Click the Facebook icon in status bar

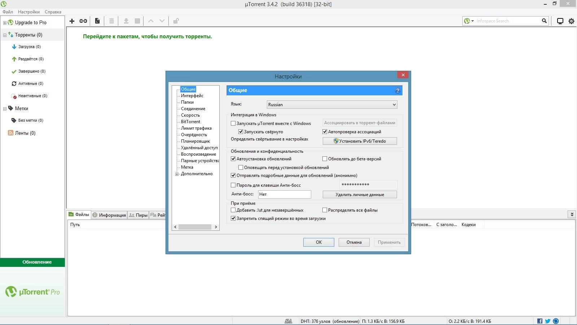click(x=540, y=321)
